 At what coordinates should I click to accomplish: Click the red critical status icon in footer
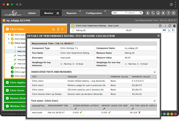pos(175,114)
